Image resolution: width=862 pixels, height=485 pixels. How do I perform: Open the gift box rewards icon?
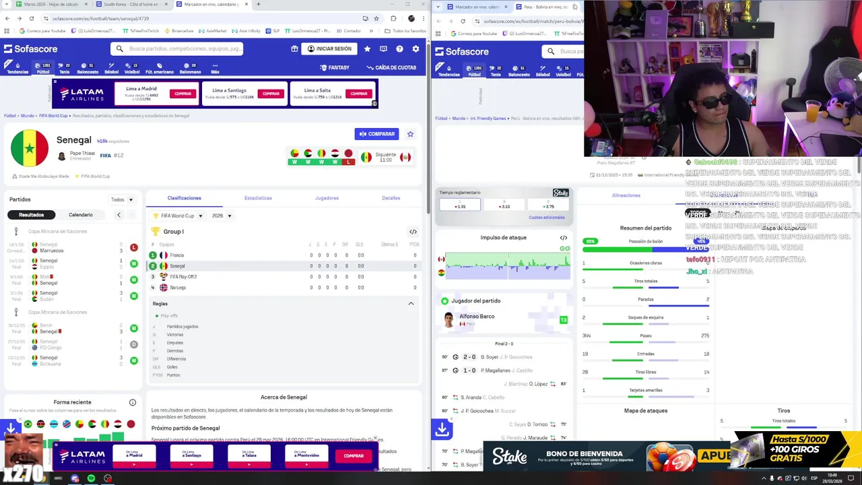[x=294, y=48]
